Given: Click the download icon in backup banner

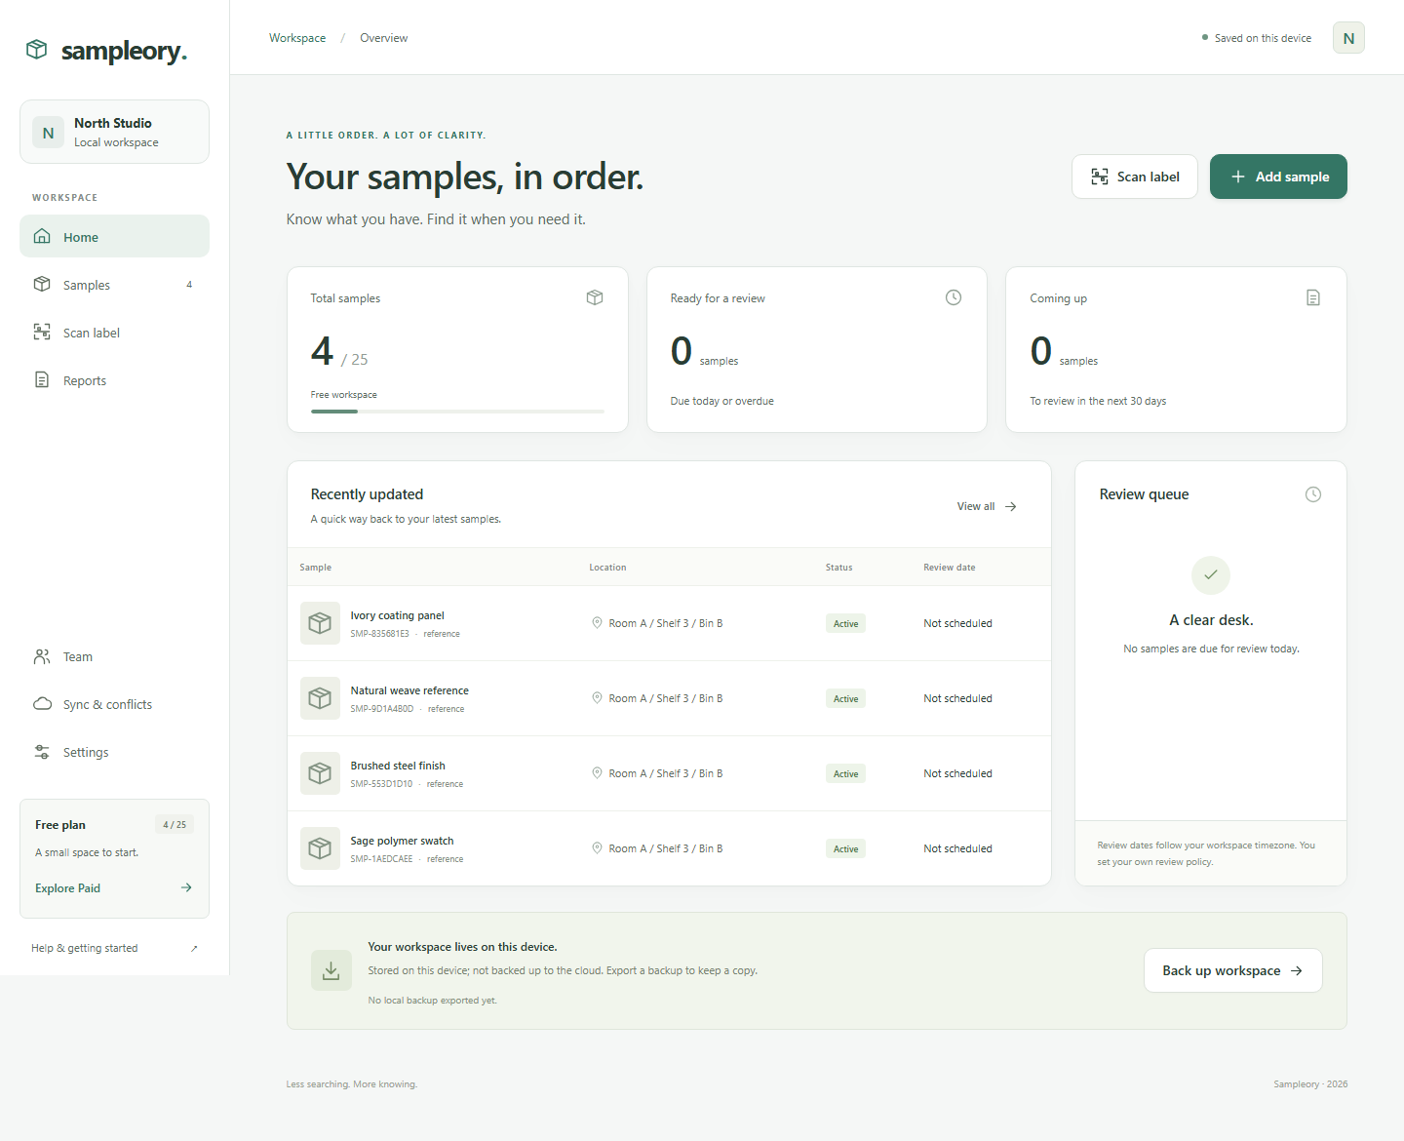Looking at the screenshot, I should tap(331, 970).
